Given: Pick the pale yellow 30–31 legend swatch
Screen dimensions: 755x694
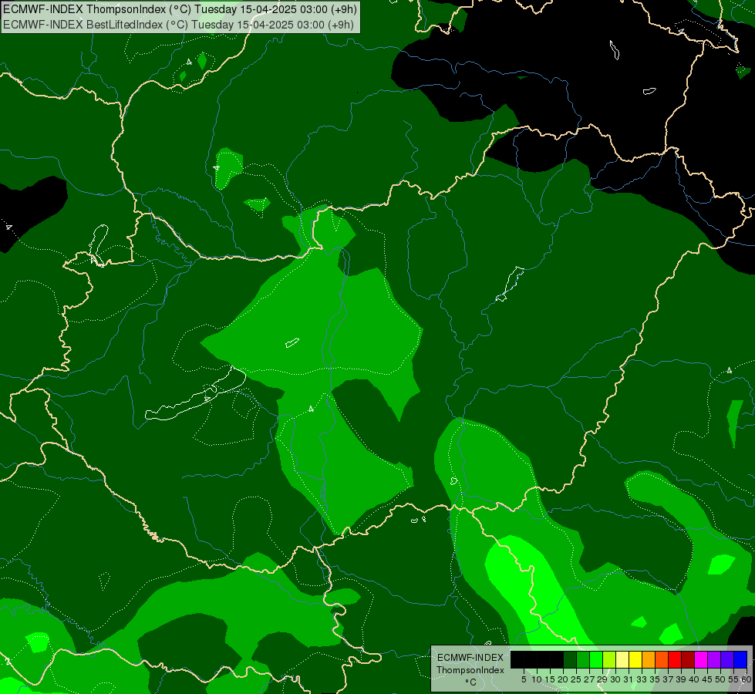Looking at the screenshot, I should click(622, 659).
